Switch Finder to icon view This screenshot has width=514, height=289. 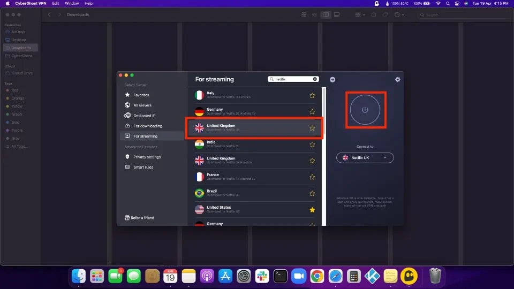click(x=304, y=14)
